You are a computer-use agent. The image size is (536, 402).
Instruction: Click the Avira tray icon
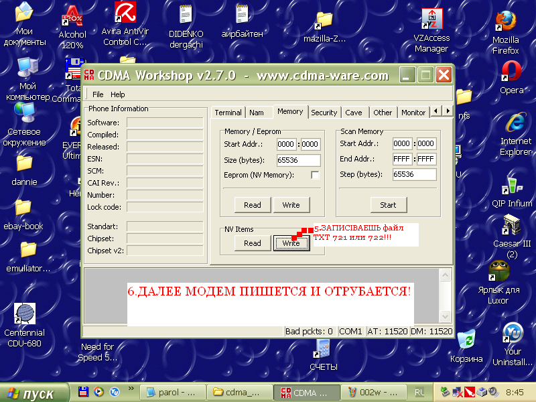click(469, 392)
